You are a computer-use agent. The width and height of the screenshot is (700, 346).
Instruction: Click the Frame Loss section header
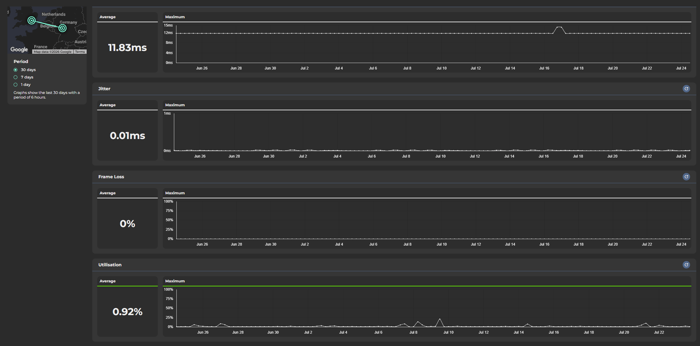[x=111, y=177]
